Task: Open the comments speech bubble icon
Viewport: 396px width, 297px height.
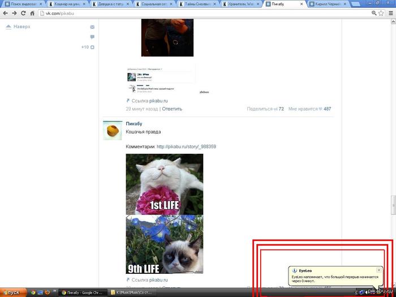Action: pos(92,37)
